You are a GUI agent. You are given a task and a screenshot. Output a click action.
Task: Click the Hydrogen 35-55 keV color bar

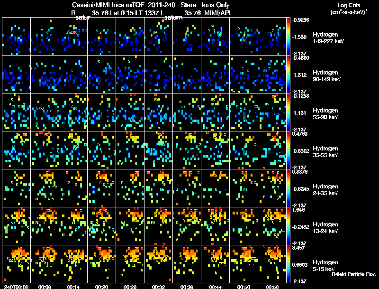coord(288,150)
